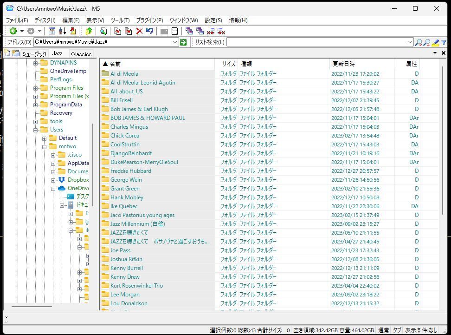Viewport: 451px width, 335px height.
Task: Click the Go up one folder icon
Action: (x=89, y=31)
